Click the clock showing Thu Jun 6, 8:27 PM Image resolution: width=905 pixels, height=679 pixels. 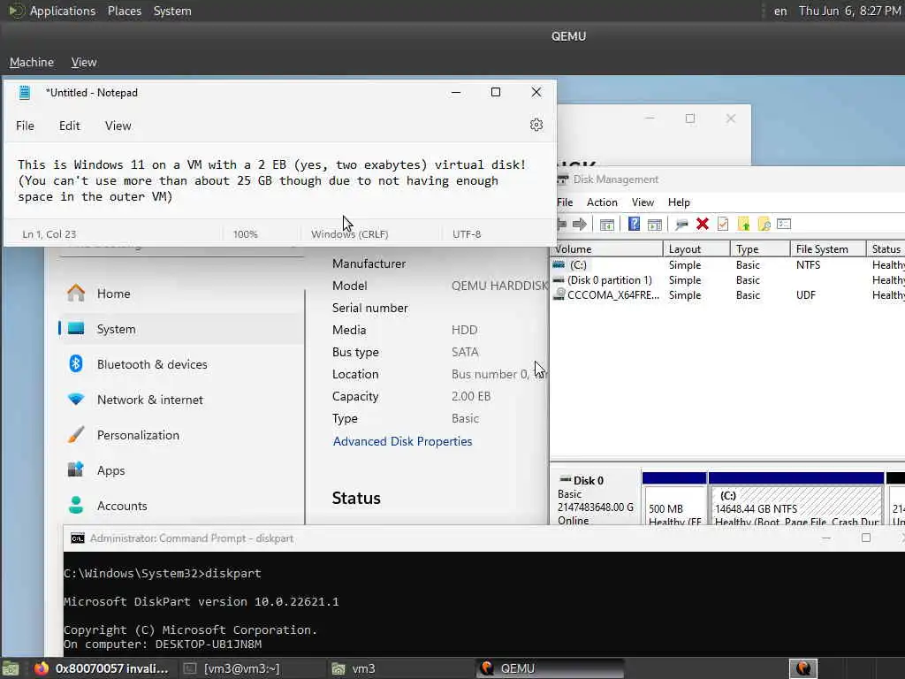849,11
